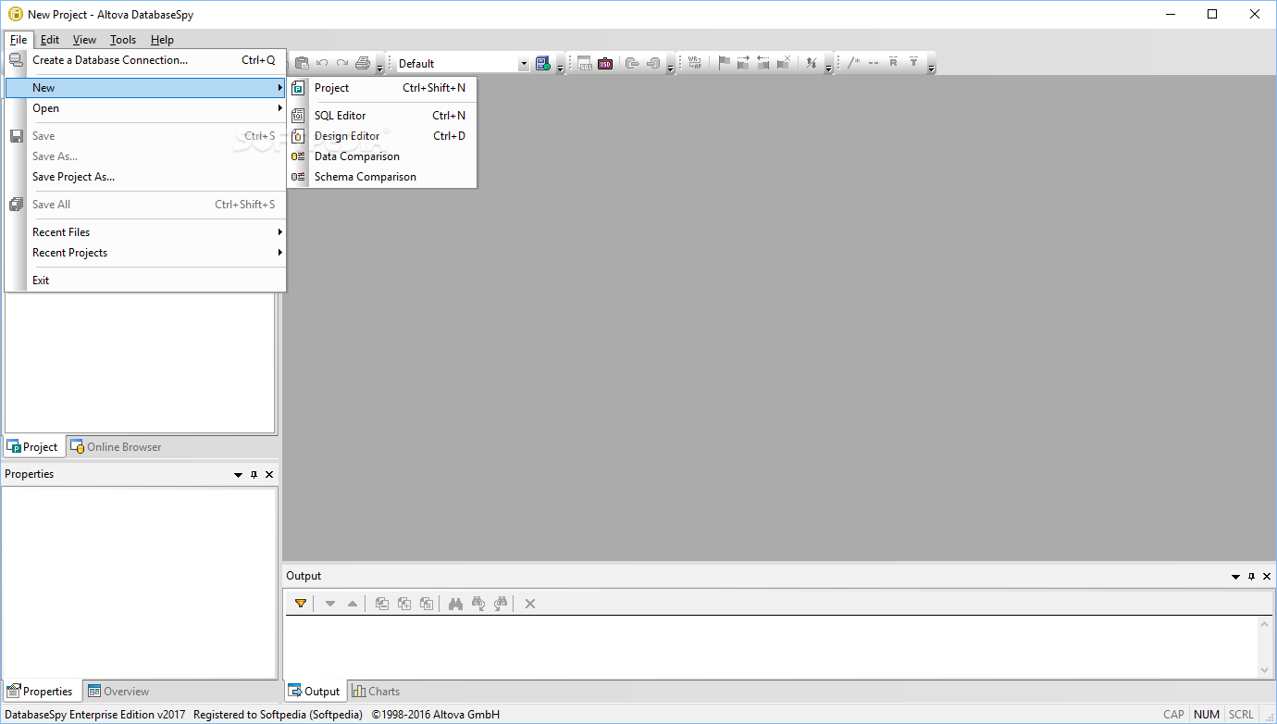Open the toolbar options arrow at comment toolbar end

point(931,68)
